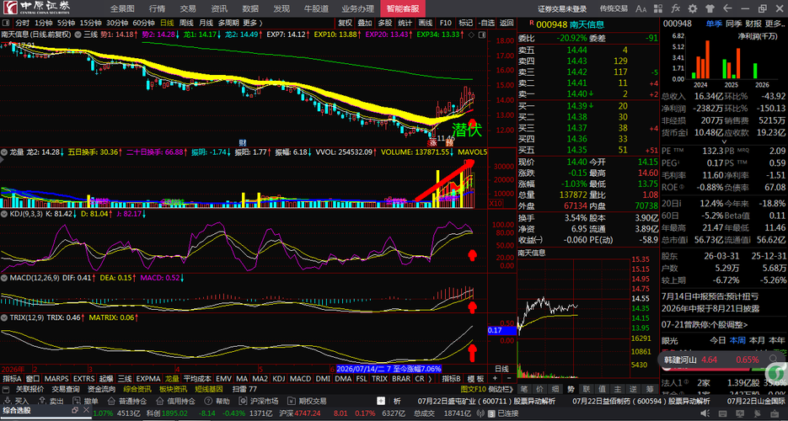
Task: Open 多周期 multi-period dropdown
Action: (228, 23)
